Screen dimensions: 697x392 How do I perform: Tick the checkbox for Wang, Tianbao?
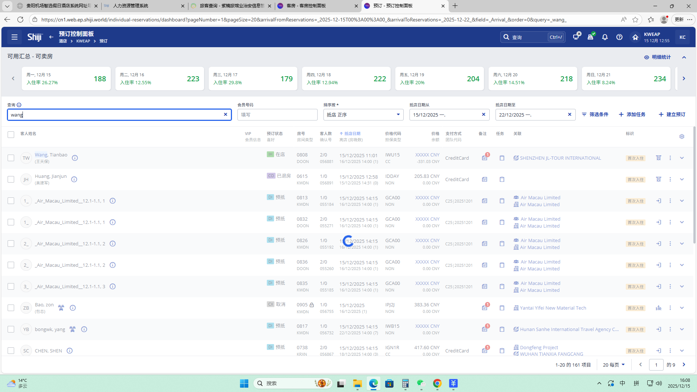[11, 158]
